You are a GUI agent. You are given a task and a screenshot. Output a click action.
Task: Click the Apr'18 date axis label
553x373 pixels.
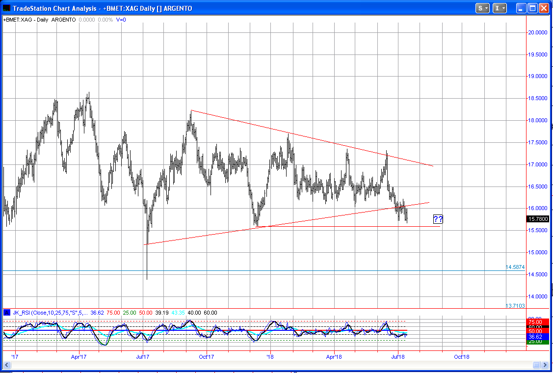[334, 357]
